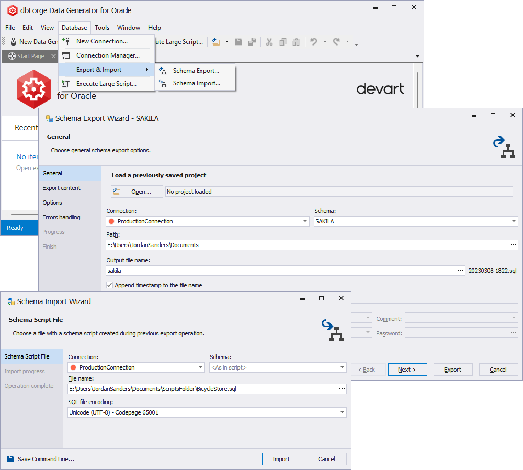This screenshot has width=523, height=470.
Task: Click the Save Command Line button
Action: 42,459
